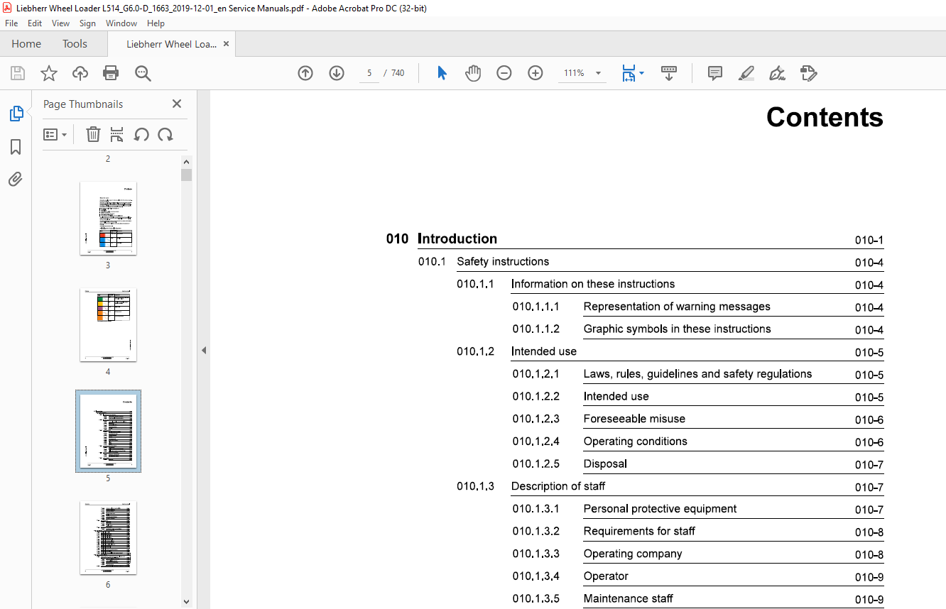Switch to the Home tab
Screen dimensions: 946x609
26,44
